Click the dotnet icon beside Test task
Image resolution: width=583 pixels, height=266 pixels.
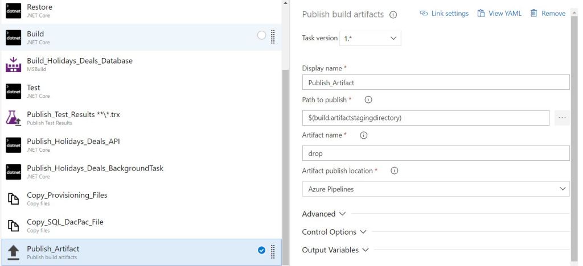coord(14,92)
